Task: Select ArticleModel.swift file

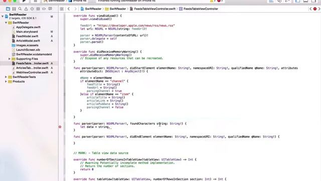Action: point(28,41)
